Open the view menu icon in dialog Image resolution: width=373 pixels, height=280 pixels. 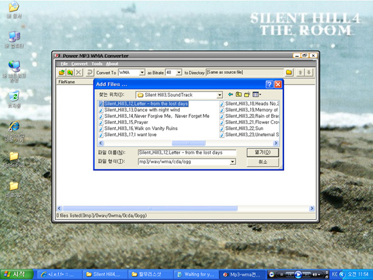click(x=256, y=94)
